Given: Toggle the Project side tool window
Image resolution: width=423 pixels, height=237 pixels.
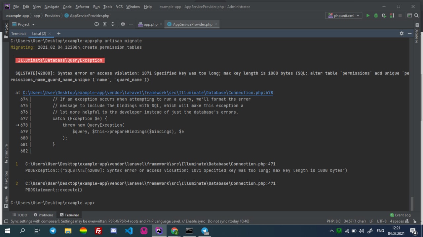Looking at the screenshot, I should point(6,31).
